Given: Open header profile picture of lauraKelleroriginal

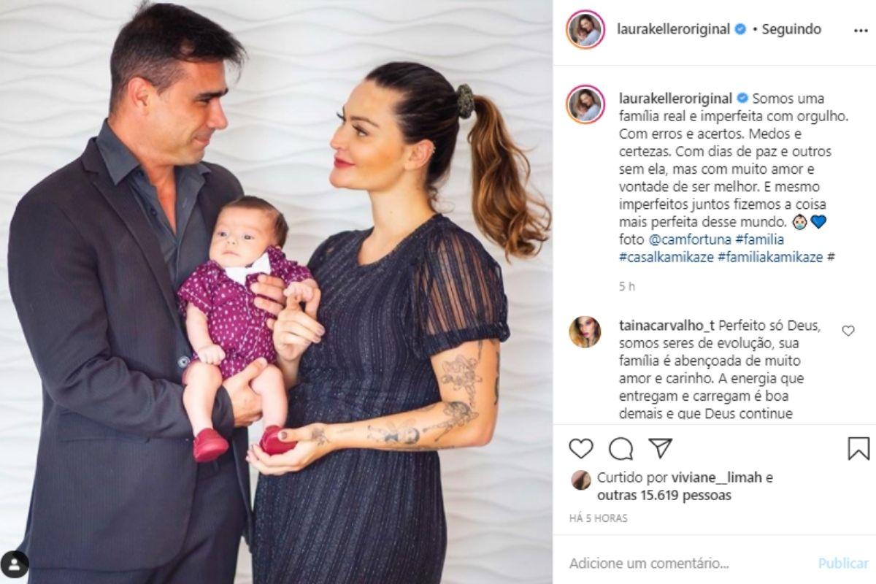Looking at the screenshot, I should 586,30.
